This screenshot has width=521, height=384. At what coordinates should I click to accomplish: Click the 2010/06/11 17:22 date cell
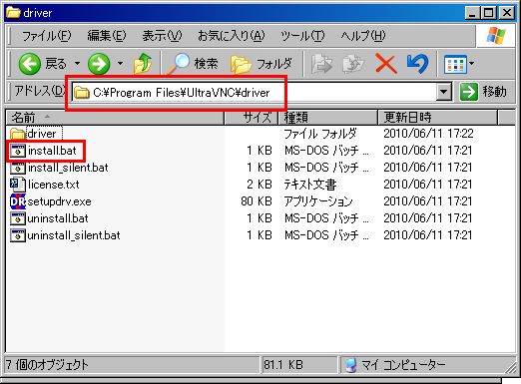[x=428, y=134]
